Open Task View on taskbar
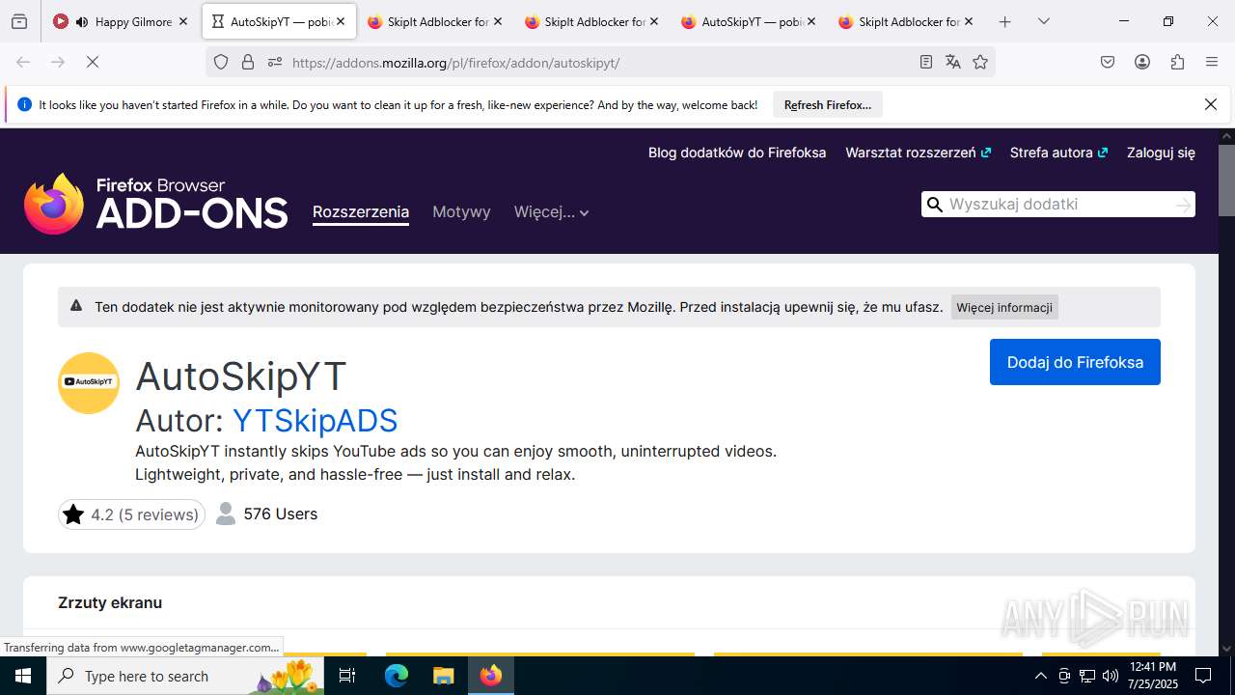The height and width of the screenshot is (695, 1235). pyautogui.click(x=347, y=676)
